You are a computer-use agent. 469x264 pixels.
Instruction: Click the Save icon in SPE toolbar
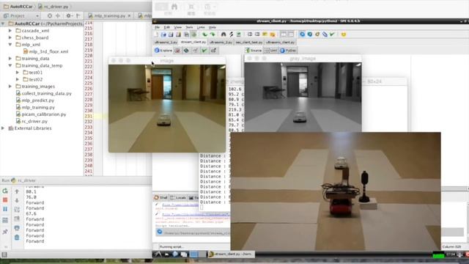coord(171,34)
